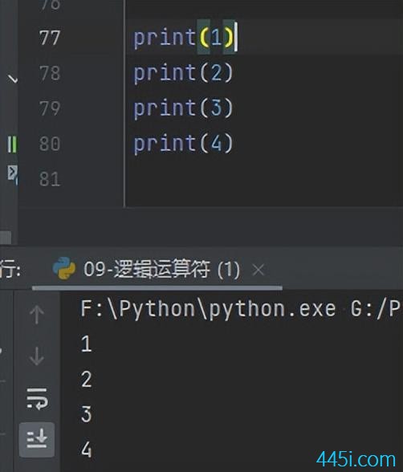403x472 pixels.
Task: Click the F:\Python\python.exe command line
Action: tap(240, 309)
